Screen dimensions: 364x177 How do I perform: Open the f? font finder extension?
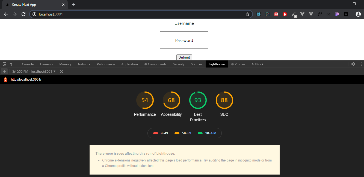(x=320, y=14)
